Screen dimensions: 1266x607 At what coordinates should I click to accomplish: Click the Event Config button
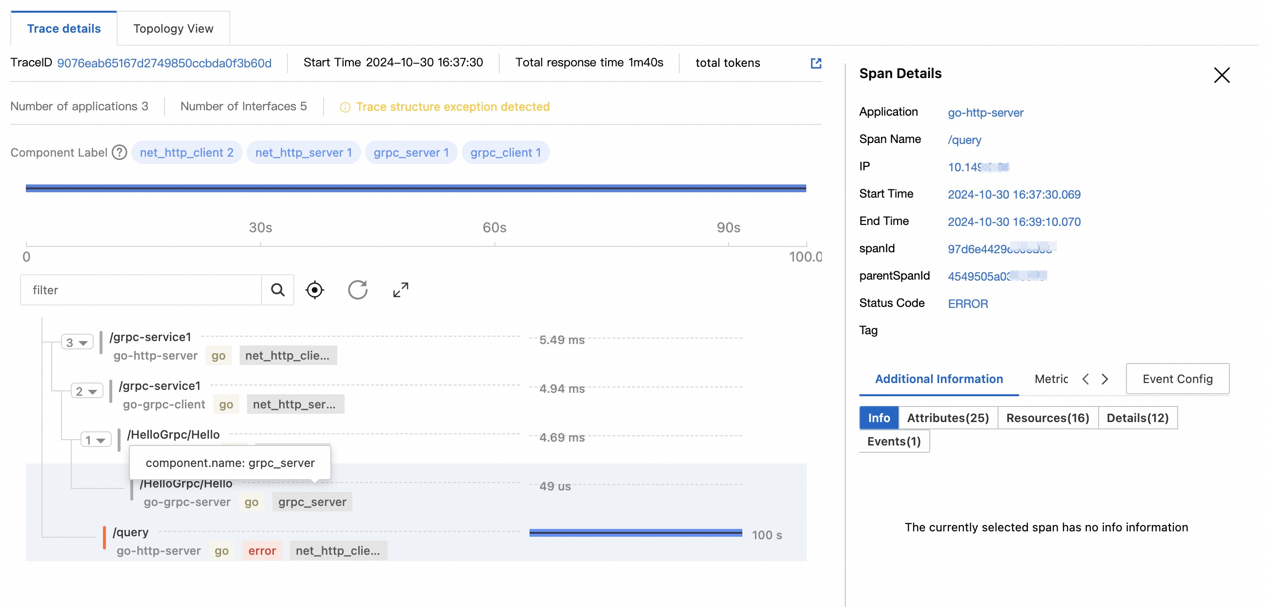point(1177,379)
